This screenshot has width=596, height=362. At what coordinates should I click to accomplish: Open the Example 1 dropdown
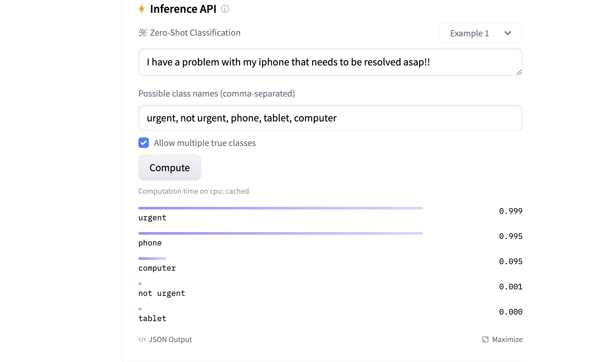(x=480, y=33)
